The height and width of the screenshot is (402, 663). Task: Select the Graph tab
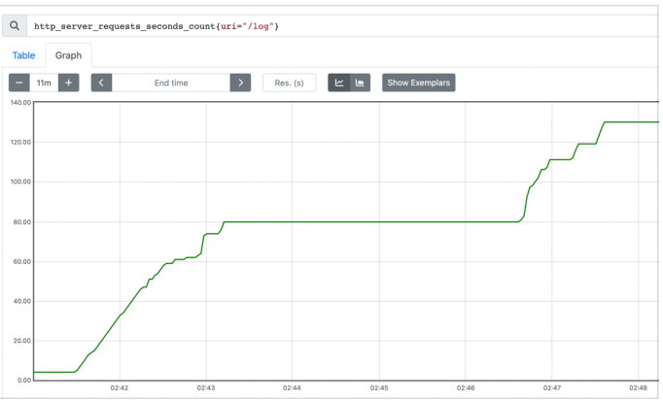tap(68, 55)
